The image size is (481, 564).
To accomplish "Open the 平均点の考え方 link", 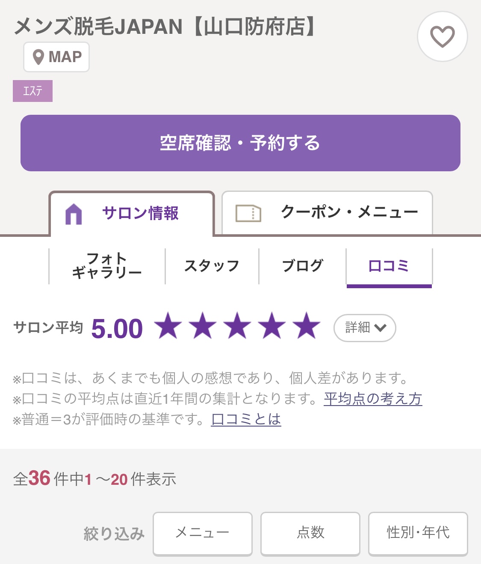I will [x=373, y=399].
